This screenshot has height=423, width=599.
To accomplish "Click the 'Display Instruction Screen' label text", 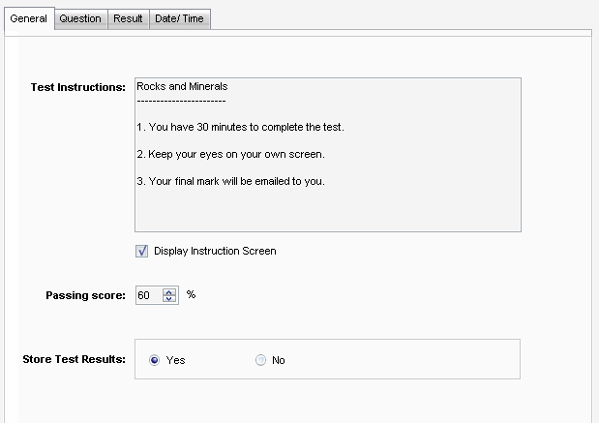I will pos(215,251).
